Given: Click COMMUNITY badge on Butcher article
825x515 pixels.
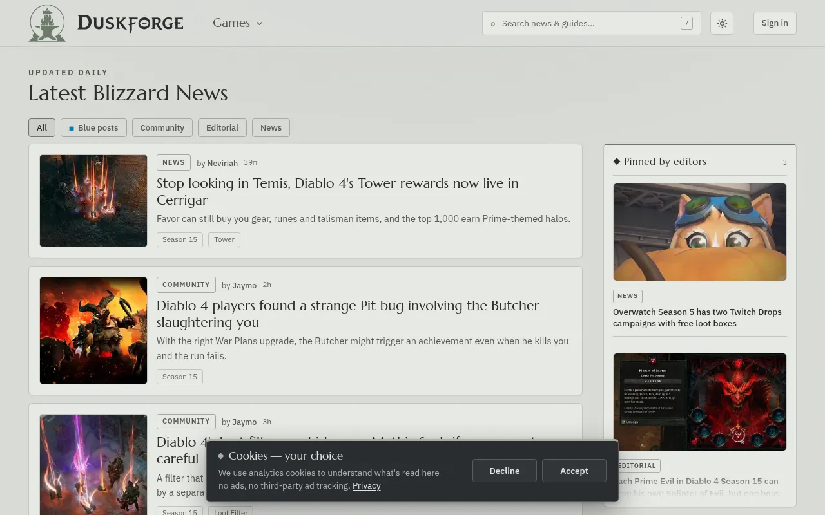Looking at the screenshot, I should coord(186,285).
